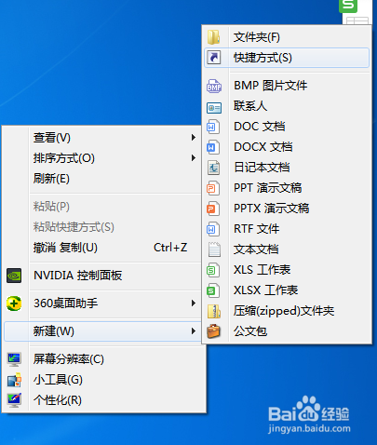Screen dimensions: 377x445
Task: Create a new 日记本文档
Action: coord(287,168)
